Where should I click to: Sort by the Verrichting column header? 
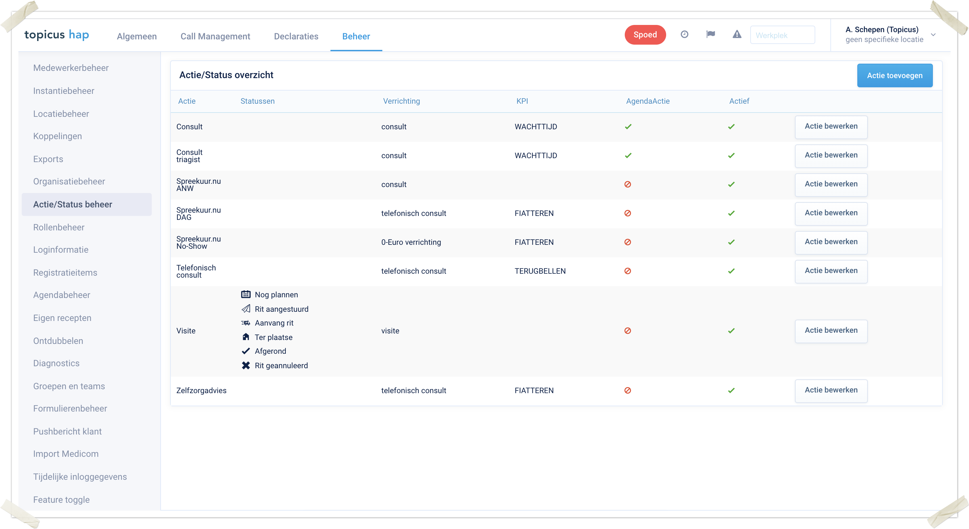401,101
